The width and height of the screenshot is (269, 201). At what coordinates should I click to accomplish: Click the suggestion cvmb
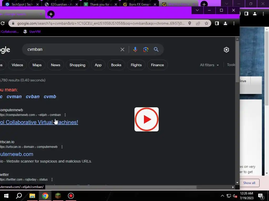[x=50, y=97]
